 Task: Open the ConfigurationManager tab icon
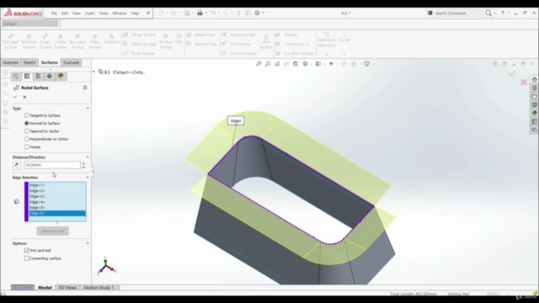pos(38,77)
